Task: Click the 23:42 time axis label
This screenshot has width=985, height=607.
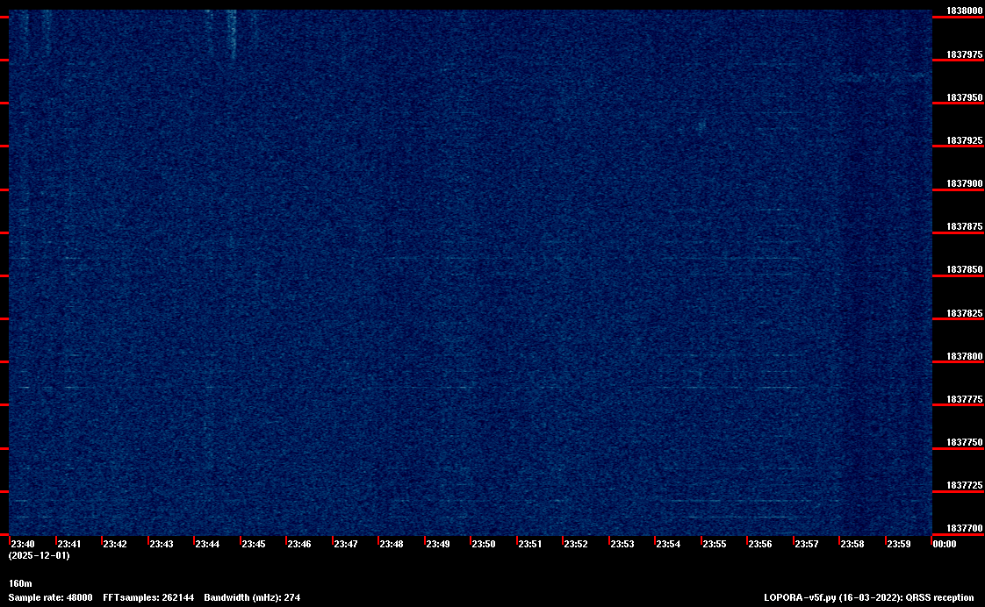Action: tap(115, 544)
